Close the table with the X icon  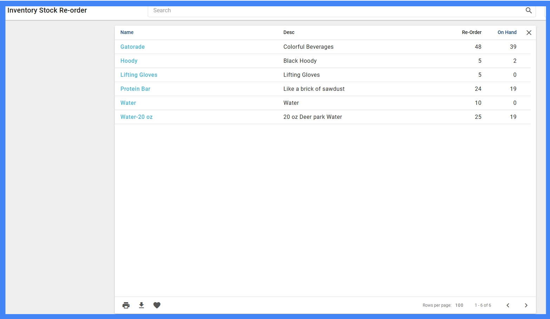click(529, 33)
